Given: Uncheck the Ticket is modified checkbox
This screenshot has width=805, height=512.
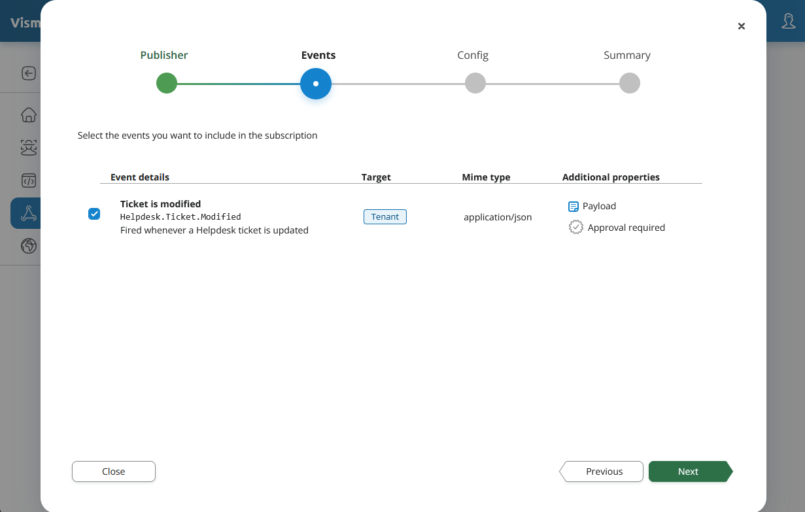Looking at the screenshot, I should click(x=94, y=214).
